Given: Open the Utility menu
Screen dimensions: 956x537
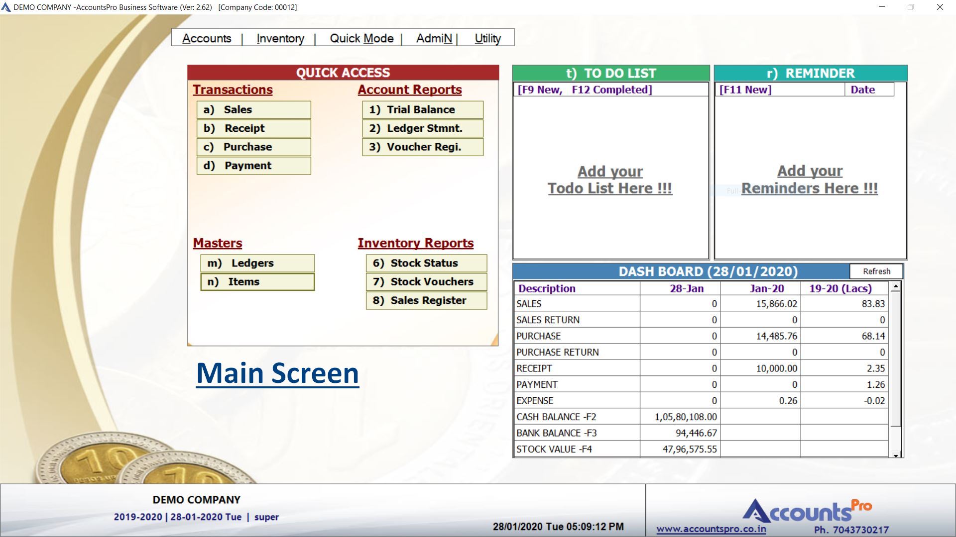Looking at the screenshot, I should (487, 38).
